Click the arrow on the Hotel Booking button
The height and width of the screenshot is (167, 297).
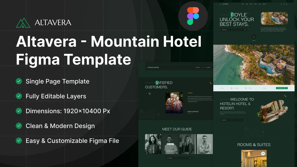pyautogui.click(x=245, y=30)
